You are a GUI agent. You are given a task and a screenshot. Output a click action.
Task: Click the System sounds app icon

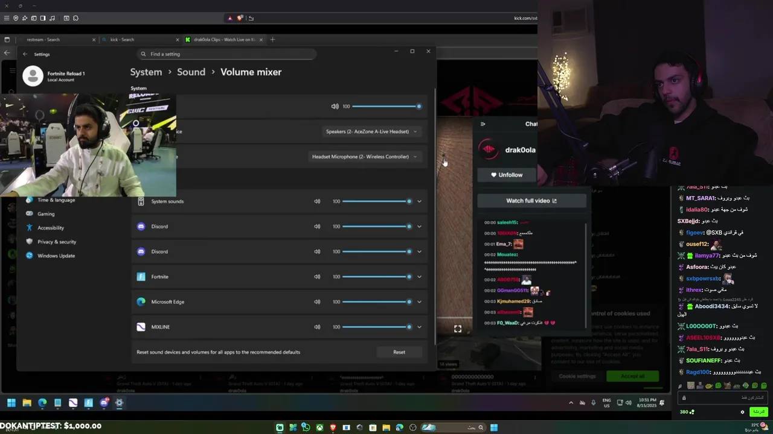click(141, 201)
